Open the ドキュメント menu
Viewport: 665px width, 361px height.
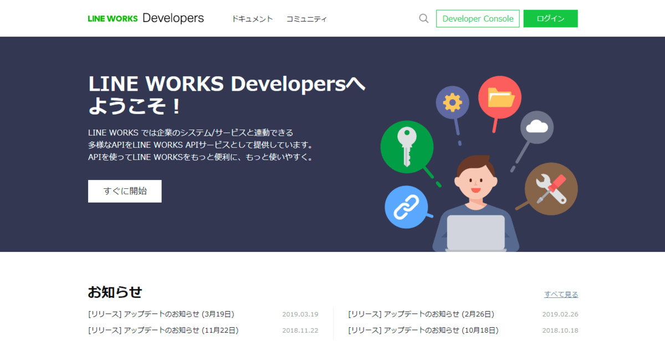(x=252, y=19)
